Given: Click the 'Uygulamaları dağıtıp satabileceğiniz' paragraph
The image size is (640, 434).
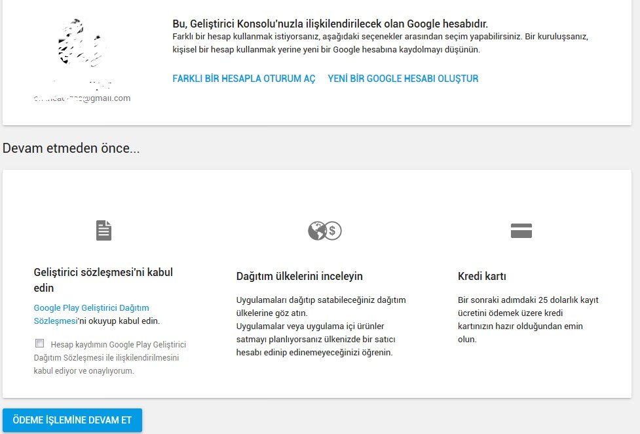Looking at the screenshot, I should pyautogui.click(x=321, y=326).
